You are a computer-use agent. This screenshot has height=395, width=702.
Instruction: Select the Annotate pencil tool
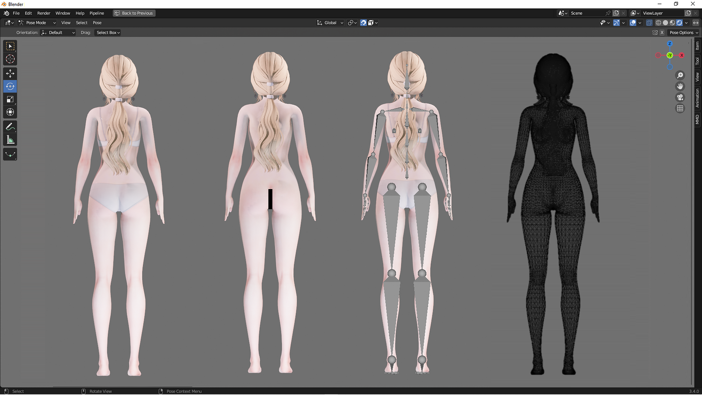(10, 127)
